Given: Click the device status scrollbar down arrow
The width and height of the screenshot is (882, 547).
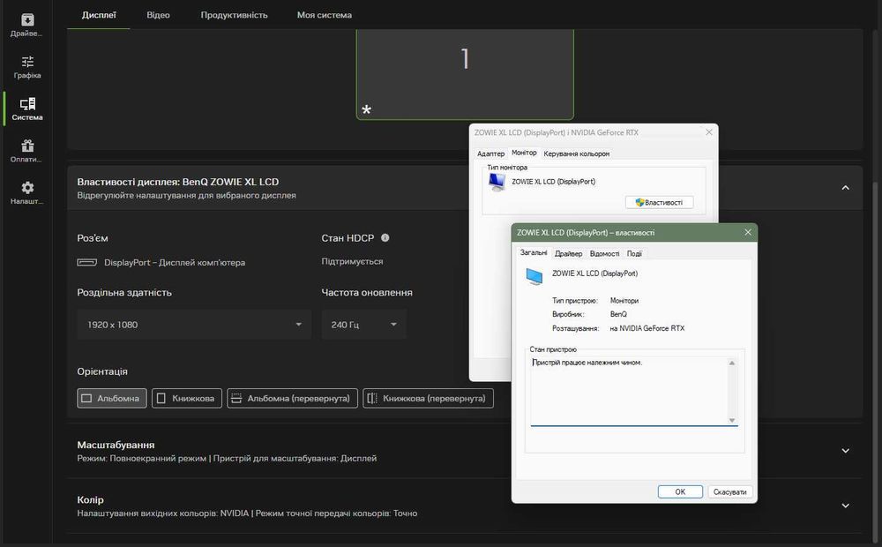Looking at the screenshot, I should click(x=732, y=420).
